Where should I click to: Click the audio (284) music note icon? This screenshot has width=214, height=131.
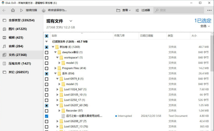pyautogui.click(x=4, y=46)
